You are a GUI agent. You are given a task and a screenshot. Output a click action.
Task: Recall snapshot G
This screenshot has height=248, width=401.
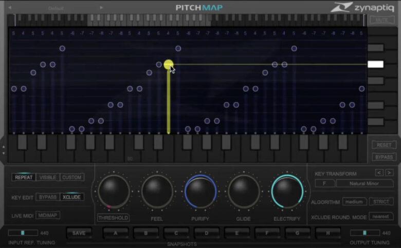tap(298, 233)
